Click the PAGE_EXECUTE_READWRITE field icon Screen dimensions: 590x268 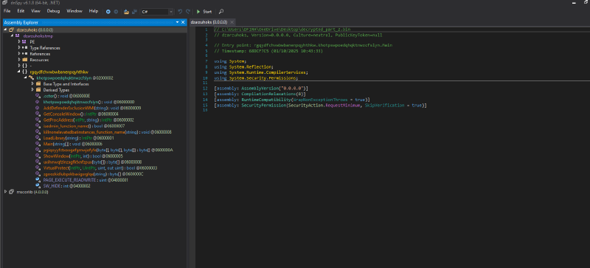click(38, 180)
